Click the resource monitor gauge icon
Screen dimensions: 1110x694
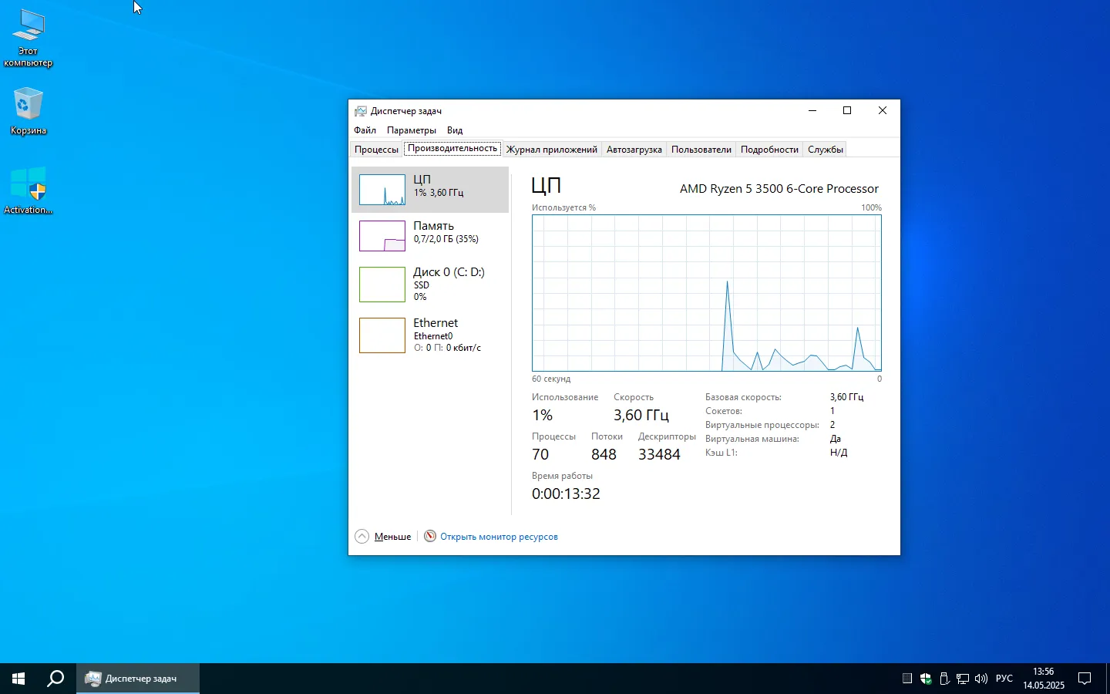pos(430,537)
